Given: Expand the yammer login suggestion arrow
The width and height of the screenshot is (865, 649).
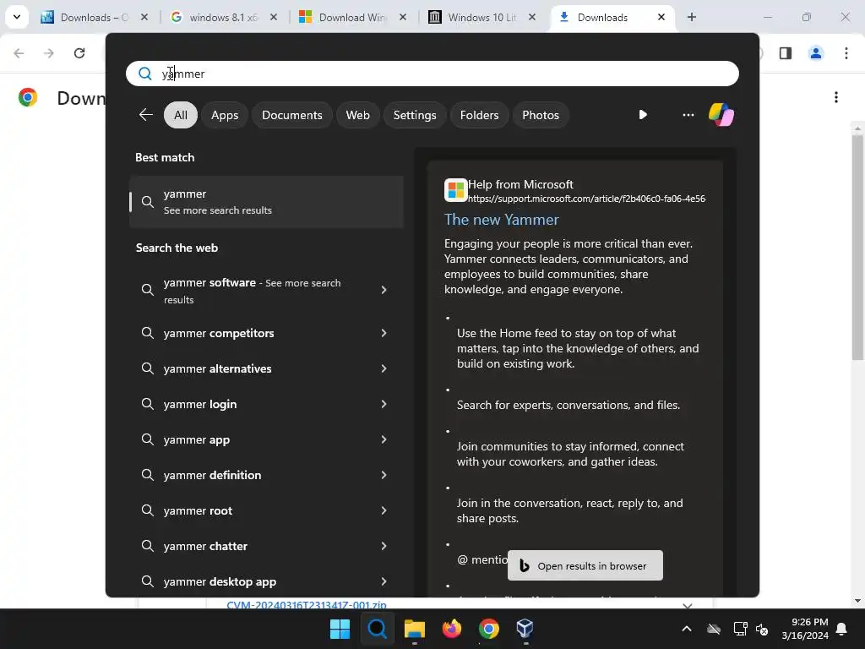Looking at the screenshot, I should 384,404.
